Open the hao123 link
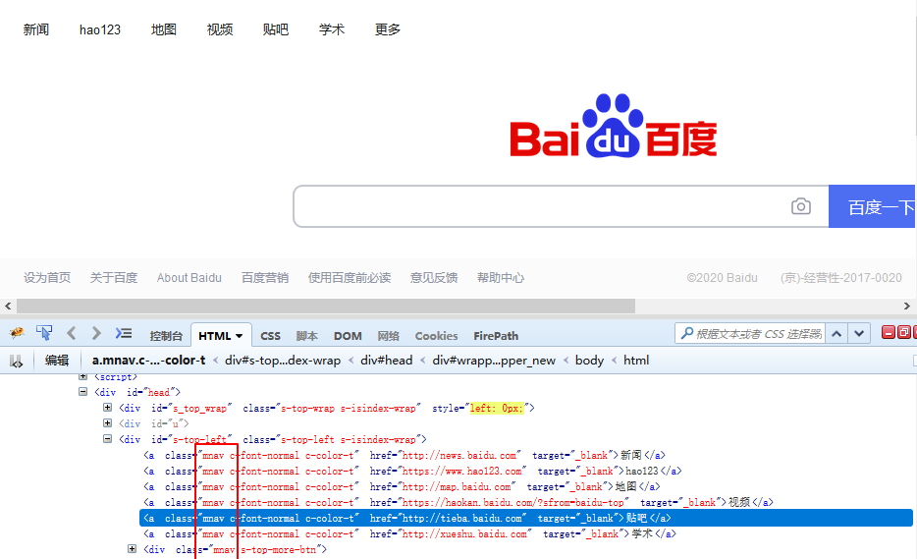917x559 pixels. [x=100, y=29]
